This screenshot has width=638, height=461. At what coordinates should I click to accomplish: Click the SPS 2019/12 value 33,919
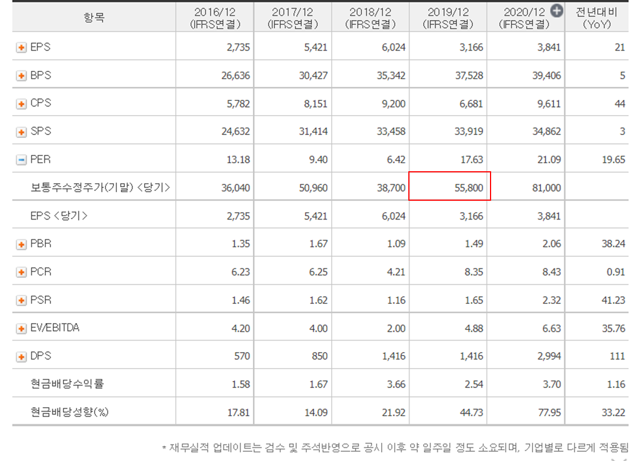[x=469, y=132]
